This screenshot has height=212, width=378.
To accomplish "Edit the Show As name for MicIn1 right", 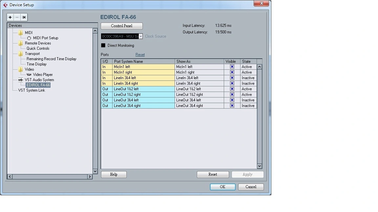I will pyautogui.click(x=199, y=72).
